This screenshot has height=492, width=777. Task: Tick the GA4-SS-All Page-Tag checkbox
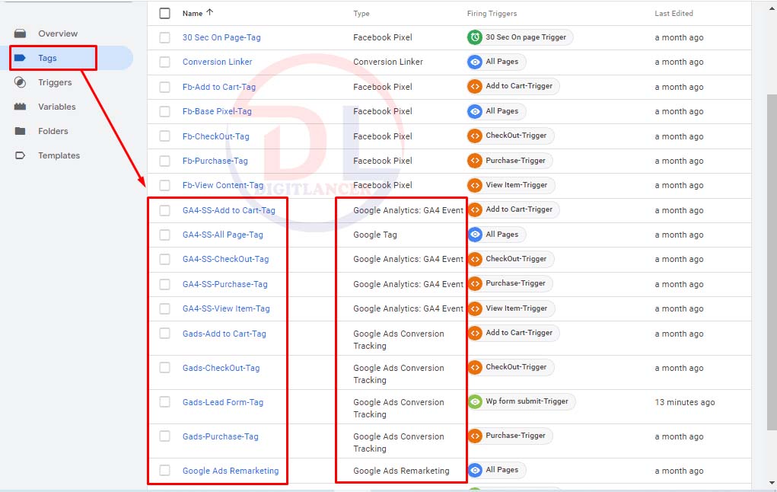[x=164, y=235]
